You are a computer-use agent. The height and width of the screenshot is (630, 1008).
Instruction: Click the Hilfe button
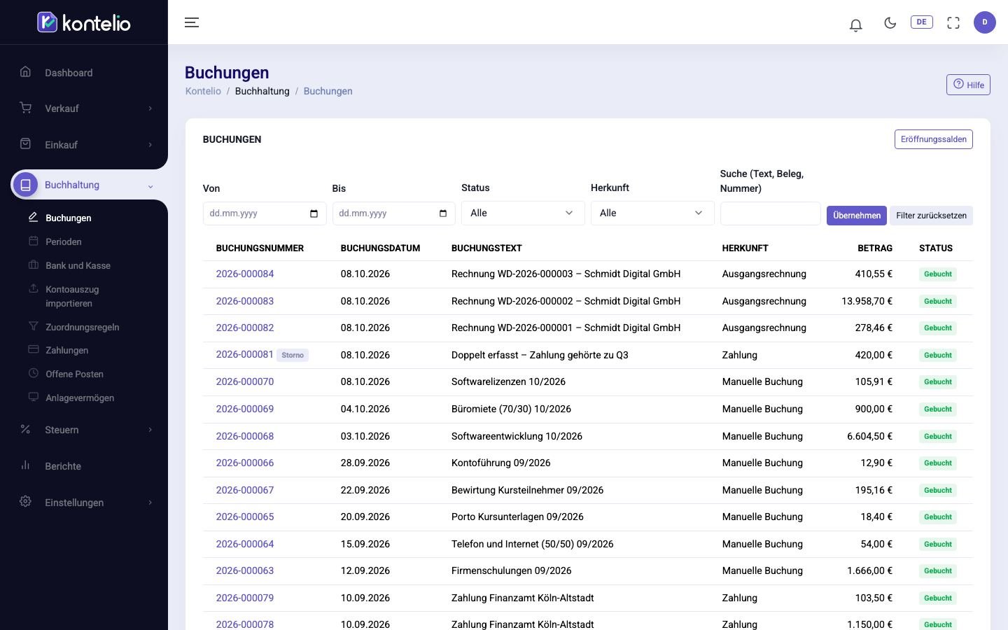968,85
